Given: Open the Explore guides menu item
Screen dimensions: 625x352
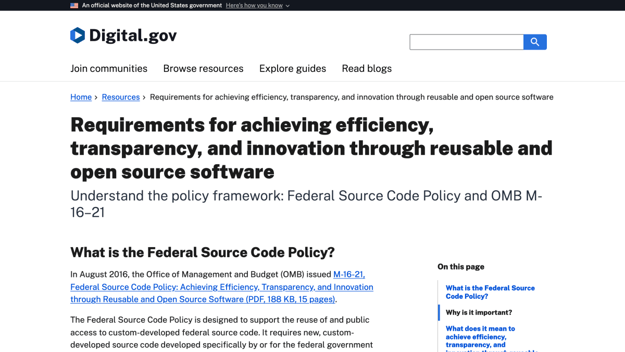Looking at the screenshot, I should coord(293,68).
